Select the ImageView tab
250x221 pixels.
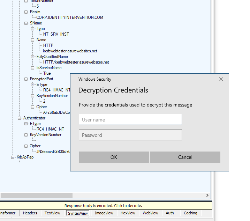tap(104, 213)
